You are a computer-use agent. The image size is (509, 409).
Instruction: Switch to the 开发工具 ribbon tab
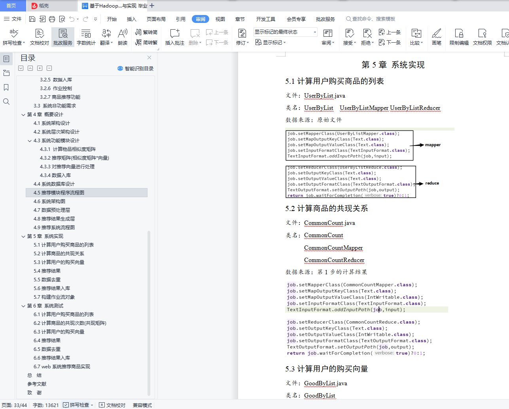pos(265,19)
